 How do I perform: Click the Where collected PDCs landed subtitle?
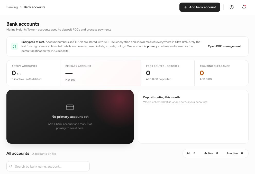pos(175,102)
